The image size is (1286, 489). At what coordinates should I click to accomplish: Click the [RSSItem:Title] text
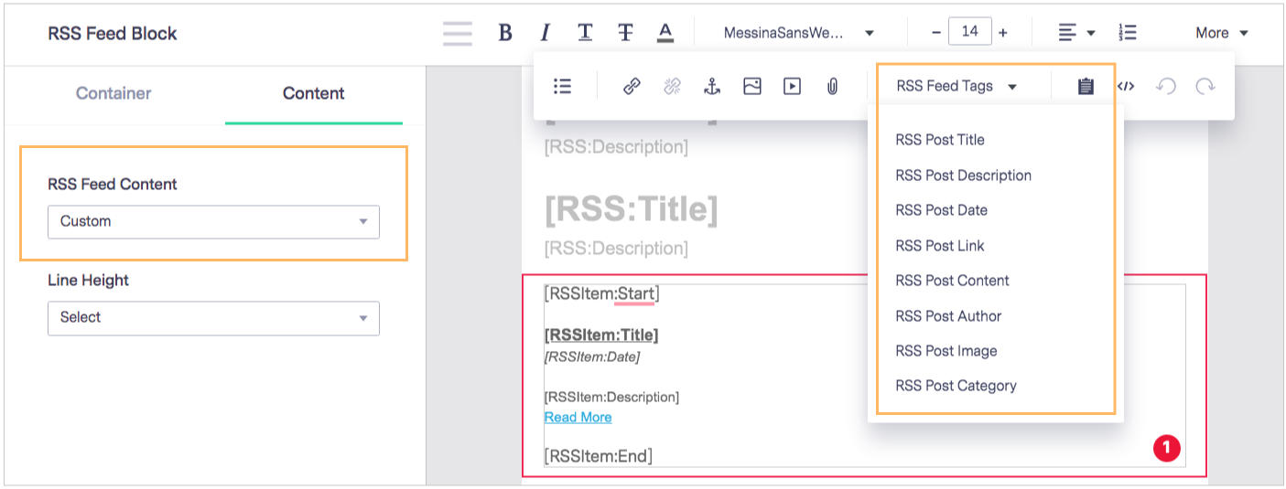tap(601, 335)
